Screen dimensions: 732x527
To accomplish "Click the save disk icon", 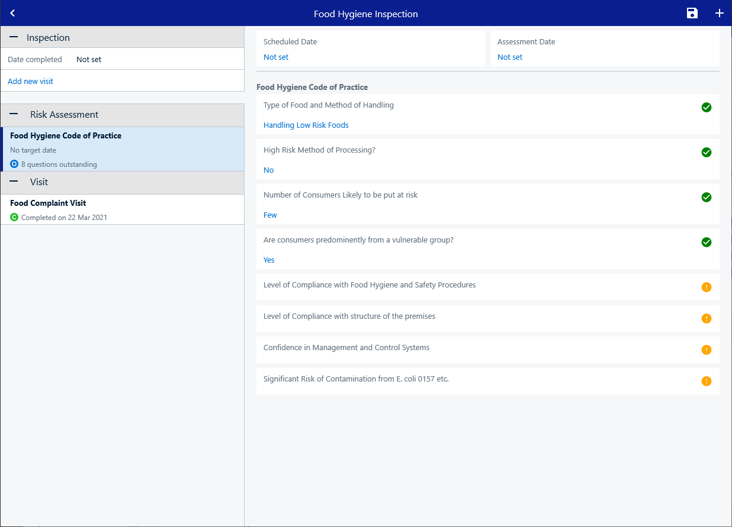I will pyautogui.click(x=692, y=13).
